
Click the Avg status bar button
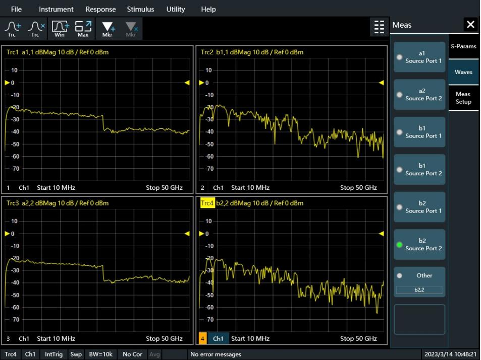[154, 354]
